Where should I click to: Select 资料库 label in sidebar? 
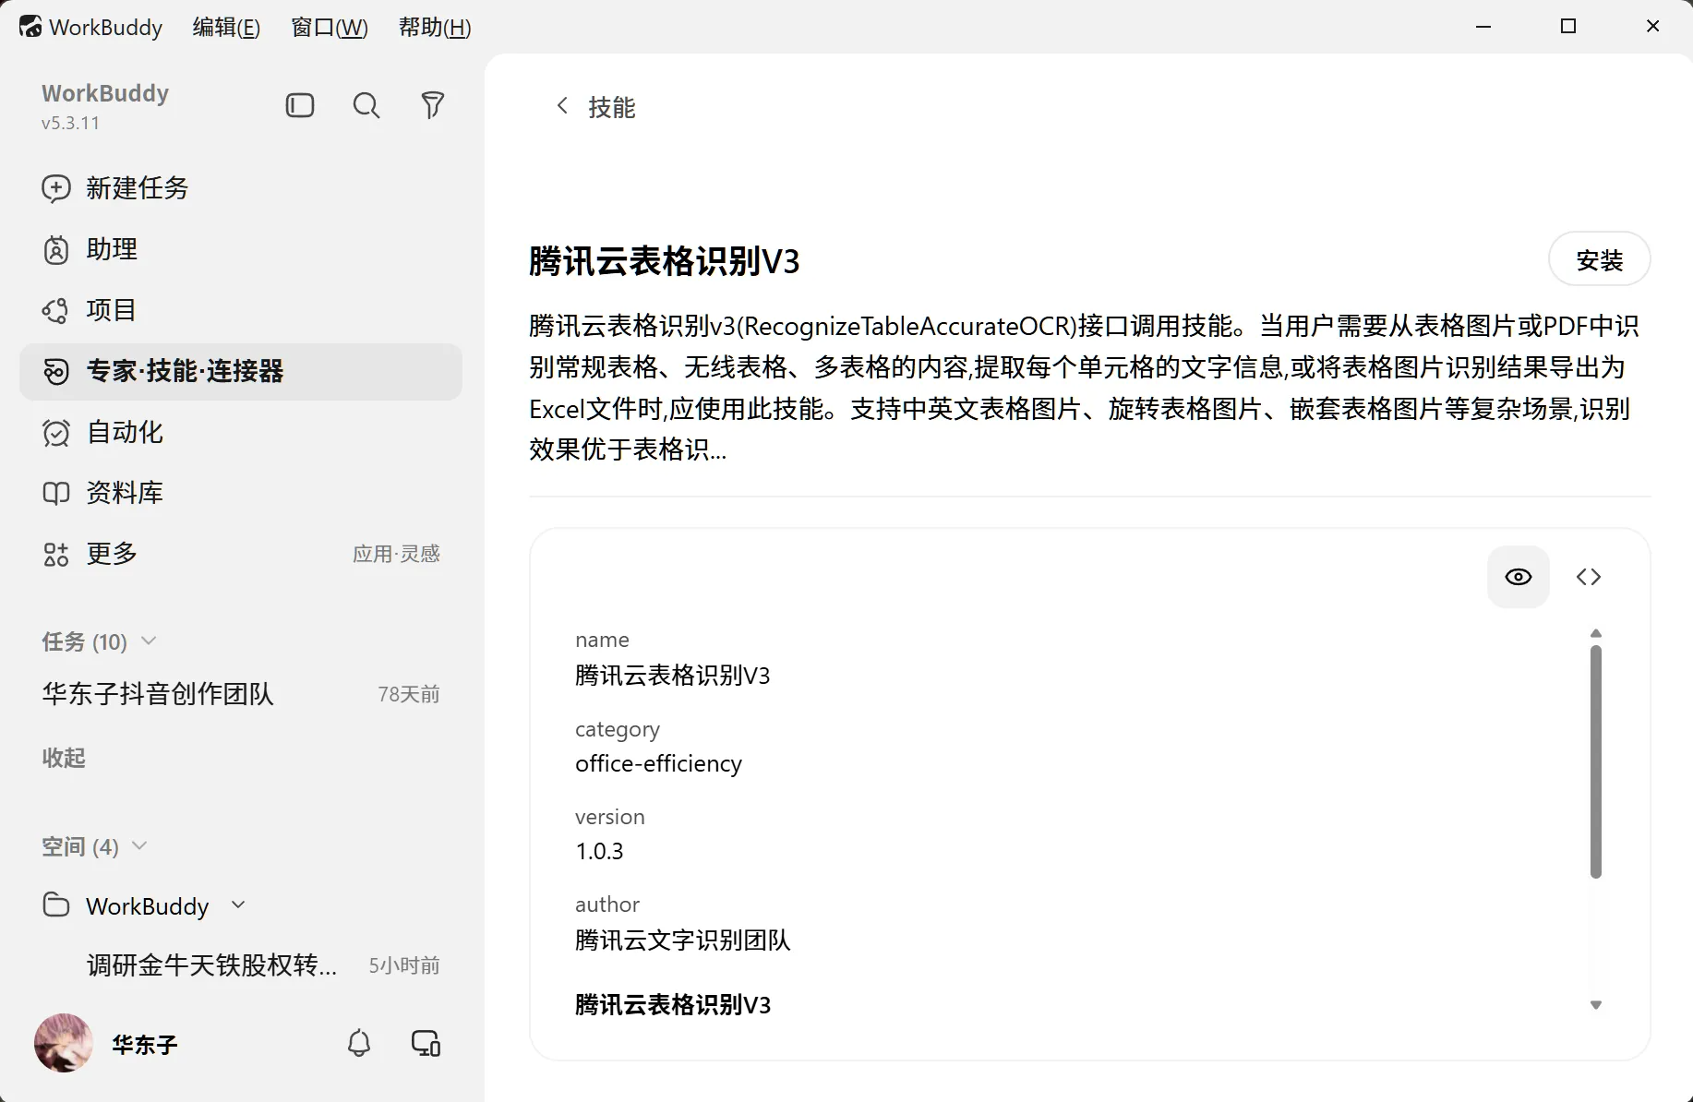pyautogui.click(x=125, y=493)
